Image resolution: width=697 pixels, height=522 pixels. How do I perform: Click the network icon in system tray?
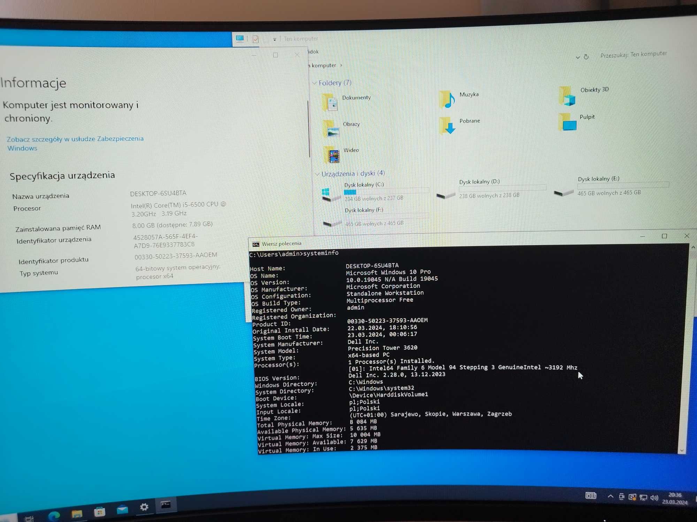(643, 497)
